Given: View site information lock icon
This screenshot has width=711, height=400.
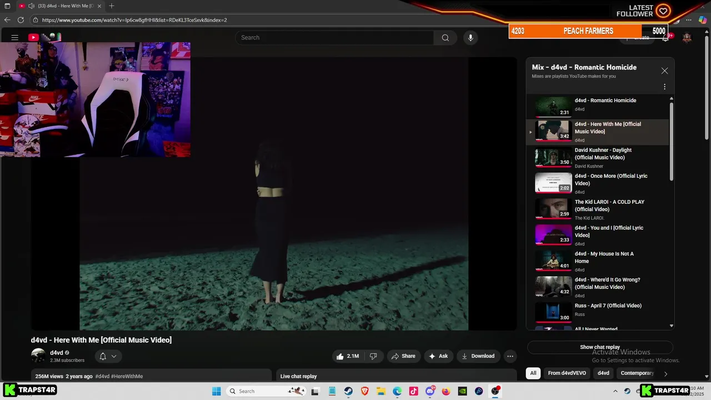Looking at the screenshot, I should [x=36, y=20].
